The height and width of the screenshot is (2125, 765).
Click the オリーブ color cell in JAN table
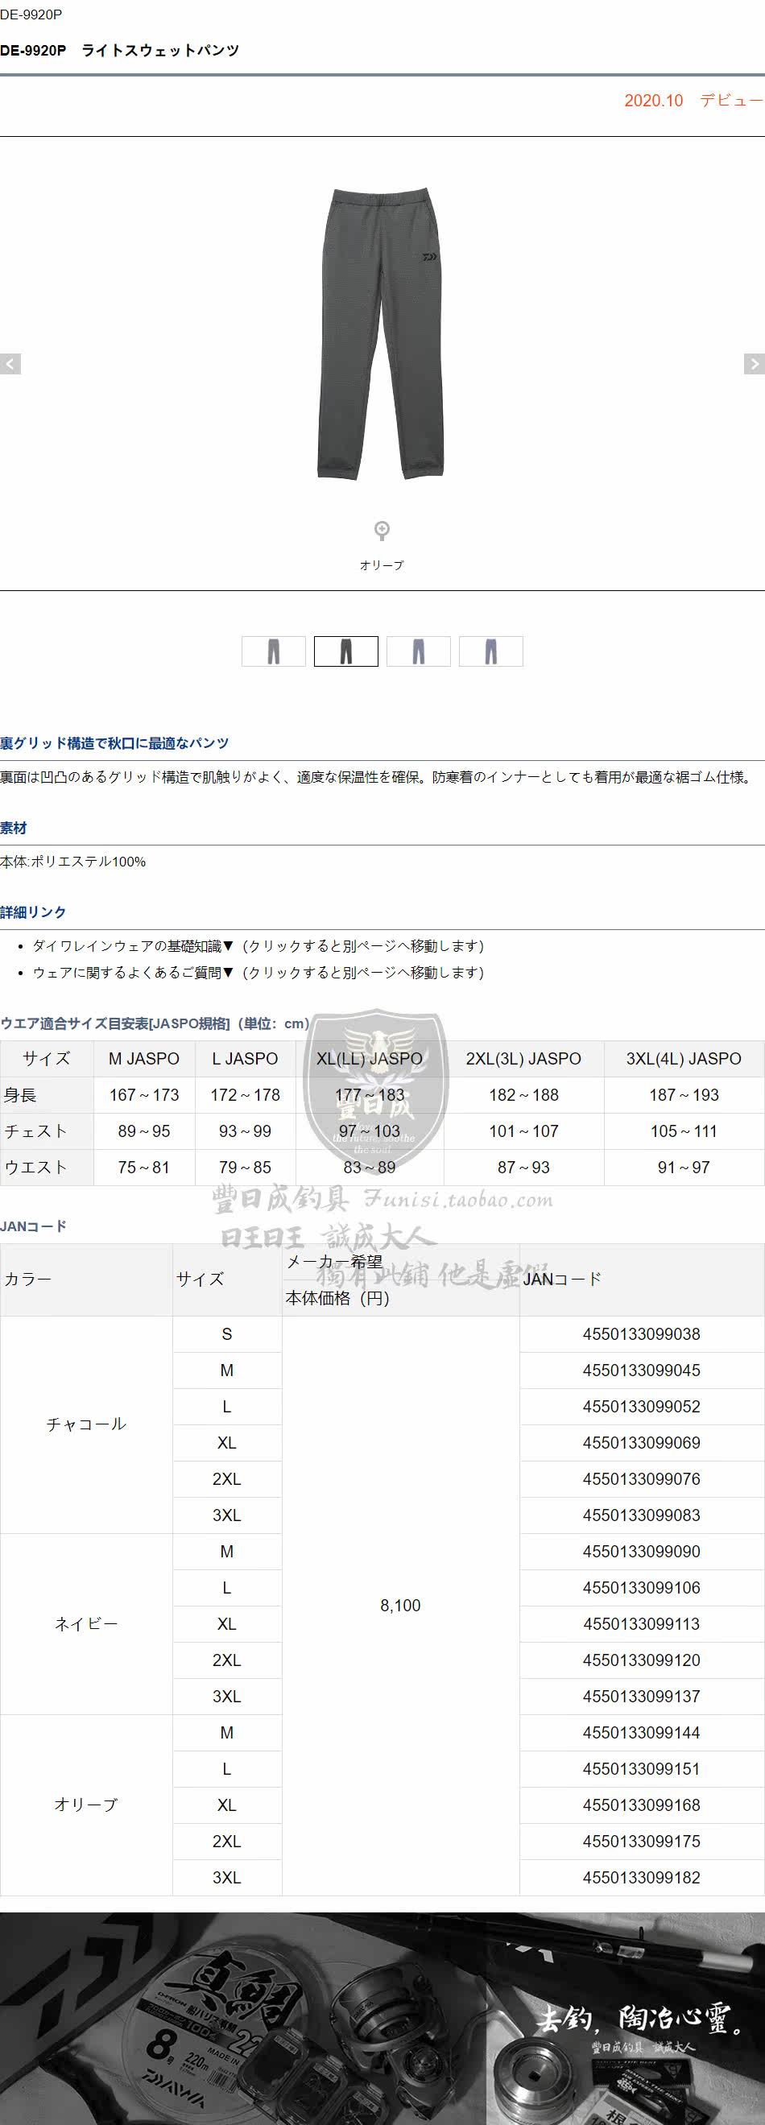tap(87, 1806)
